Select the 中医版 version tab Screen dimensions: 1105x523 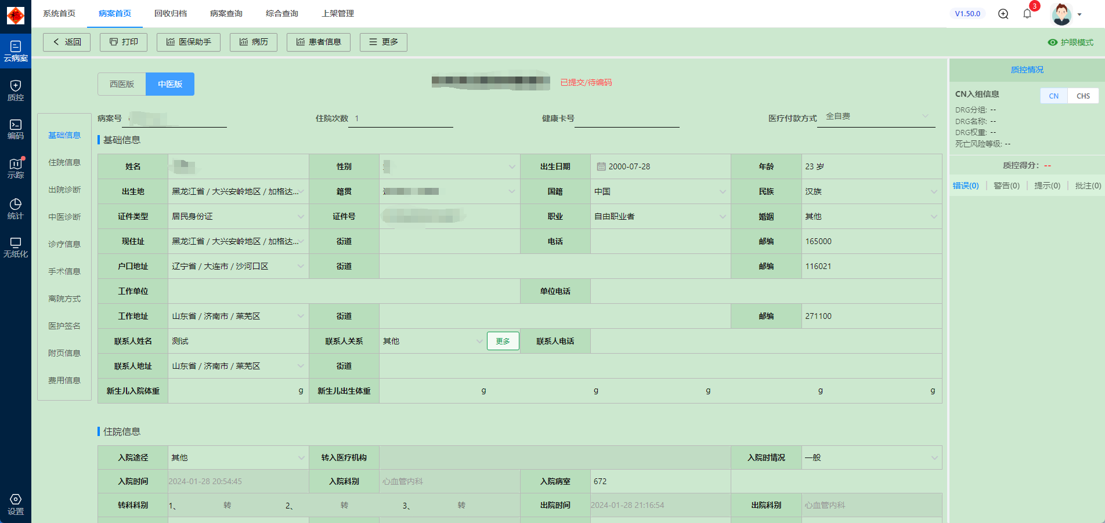[x=170, y=84]
